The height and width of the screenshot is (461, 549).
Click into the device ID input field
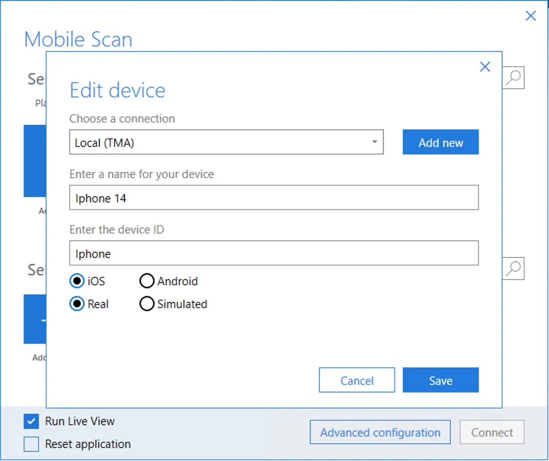pyautogui.click(x=273, y=253)
